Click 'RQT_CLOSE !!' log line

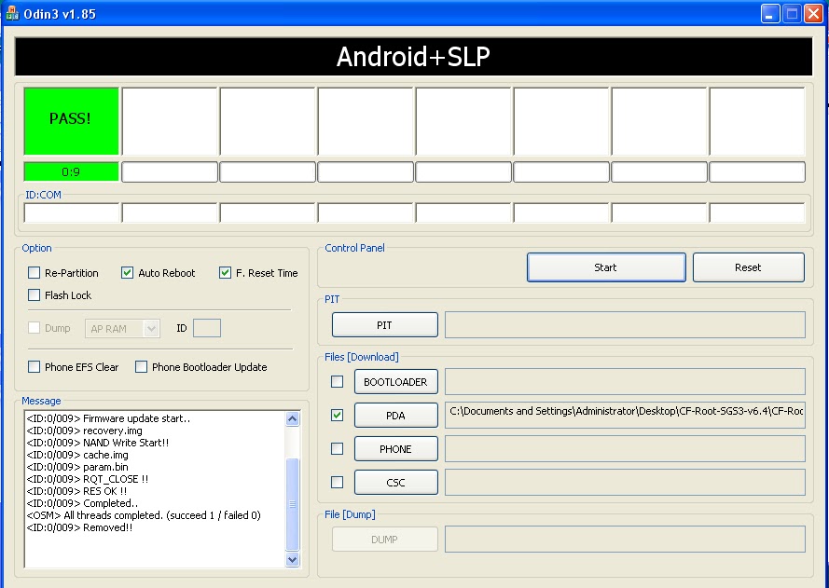click(x=88, y=479)
